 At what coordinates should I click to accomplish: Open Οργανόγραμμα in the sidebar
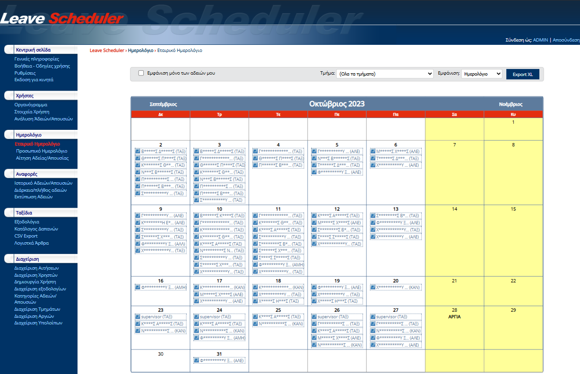(x=31, y=105)
